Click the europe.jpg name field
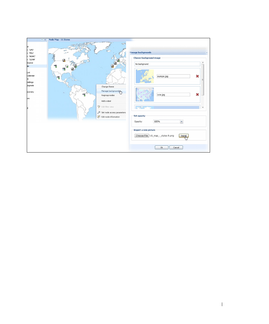 click(173, 76)
